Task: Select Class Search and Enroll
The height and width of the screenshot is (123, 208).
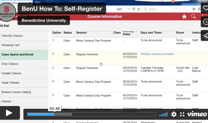Action: point(17,54)
